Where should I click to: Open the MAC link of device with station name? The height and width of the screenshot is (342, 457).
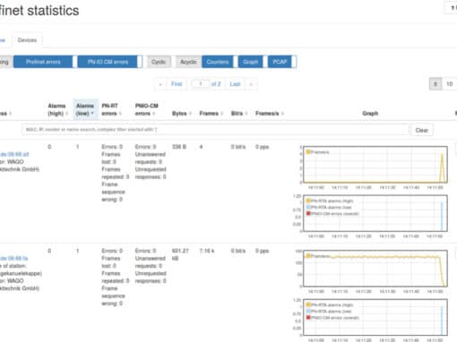tap(13, 259)
